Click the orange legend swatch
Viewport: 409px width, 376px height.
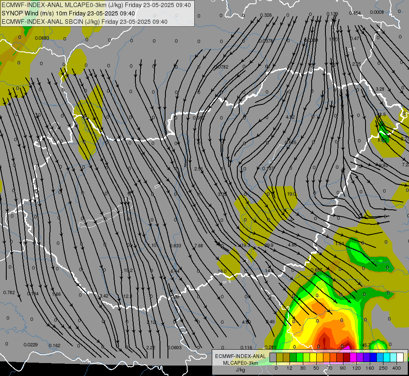click(327, 358)
